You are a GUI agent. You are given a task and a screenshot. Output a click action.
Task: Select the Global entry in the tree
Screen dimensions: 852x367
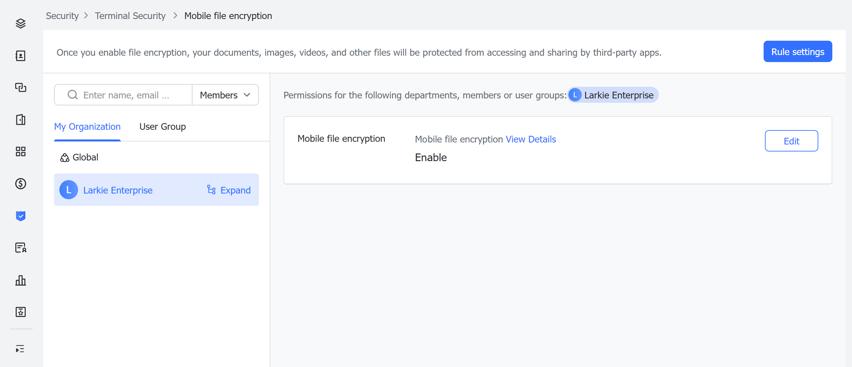(x=85, y=157)
